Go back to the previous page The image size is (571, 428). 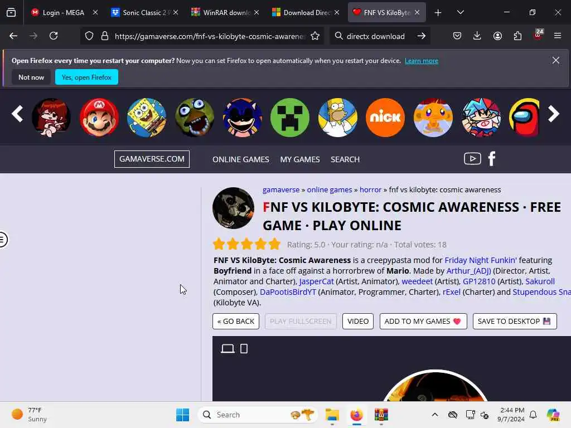pos(13,36)
